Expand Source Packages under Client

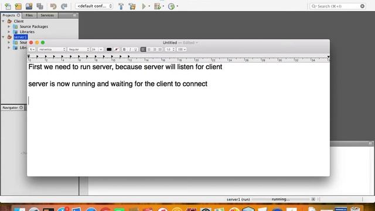coord(9,26)
